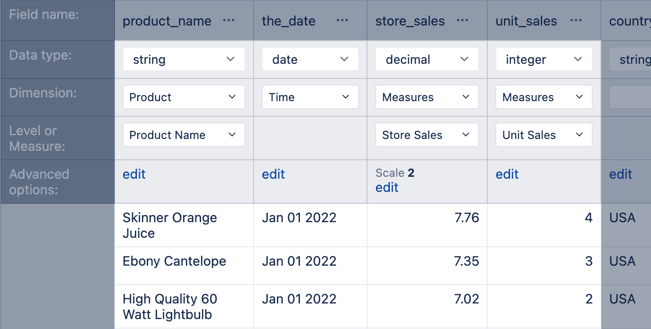
Task: Open the Product Name level dropdown
Action: click(x=184, y=135)
